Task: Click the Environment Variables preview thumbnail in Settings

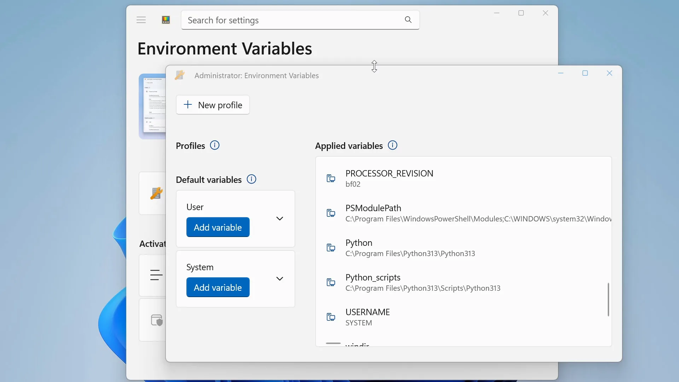Action: coord(152,106)
